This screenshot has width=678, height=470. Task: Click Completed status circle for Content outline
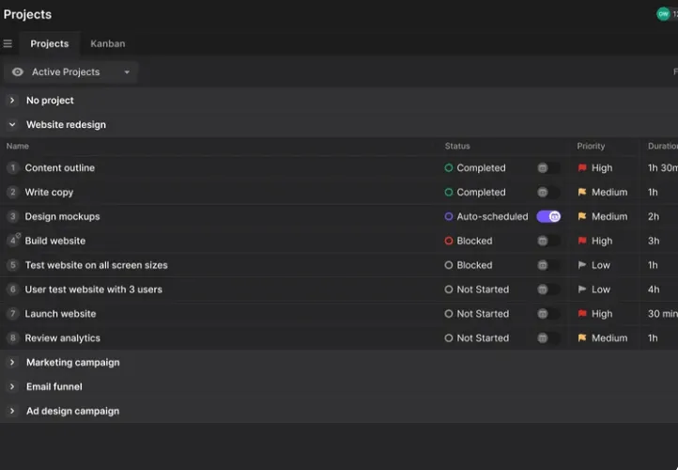pos(448,168)
